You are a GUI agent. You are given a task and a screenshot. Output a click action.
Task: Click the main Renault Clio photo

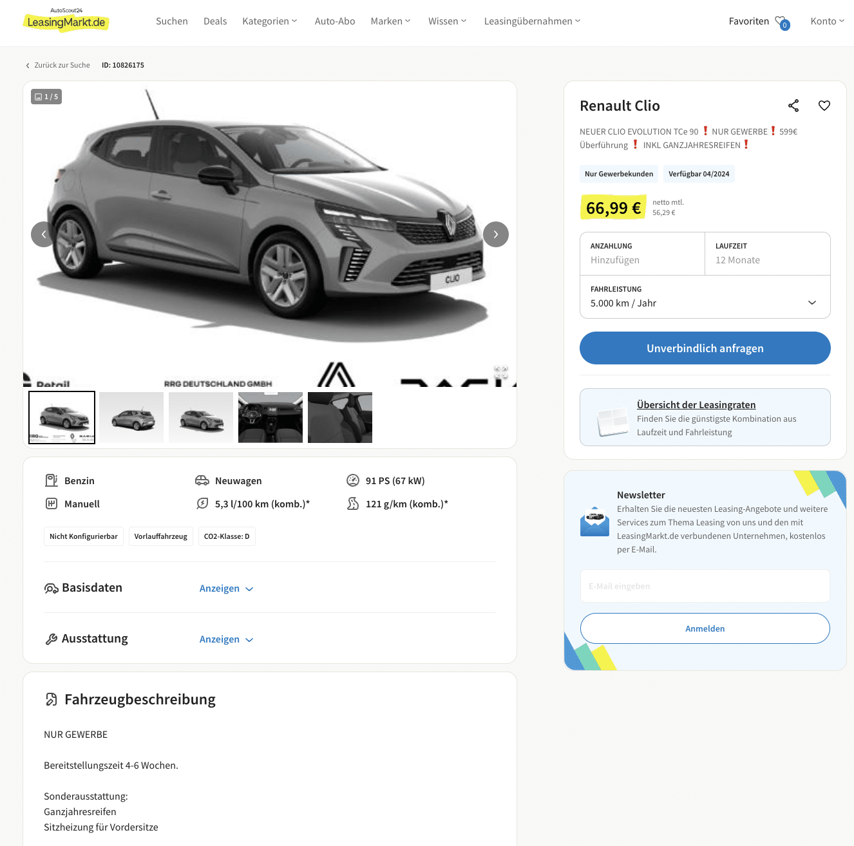(270, 234)
